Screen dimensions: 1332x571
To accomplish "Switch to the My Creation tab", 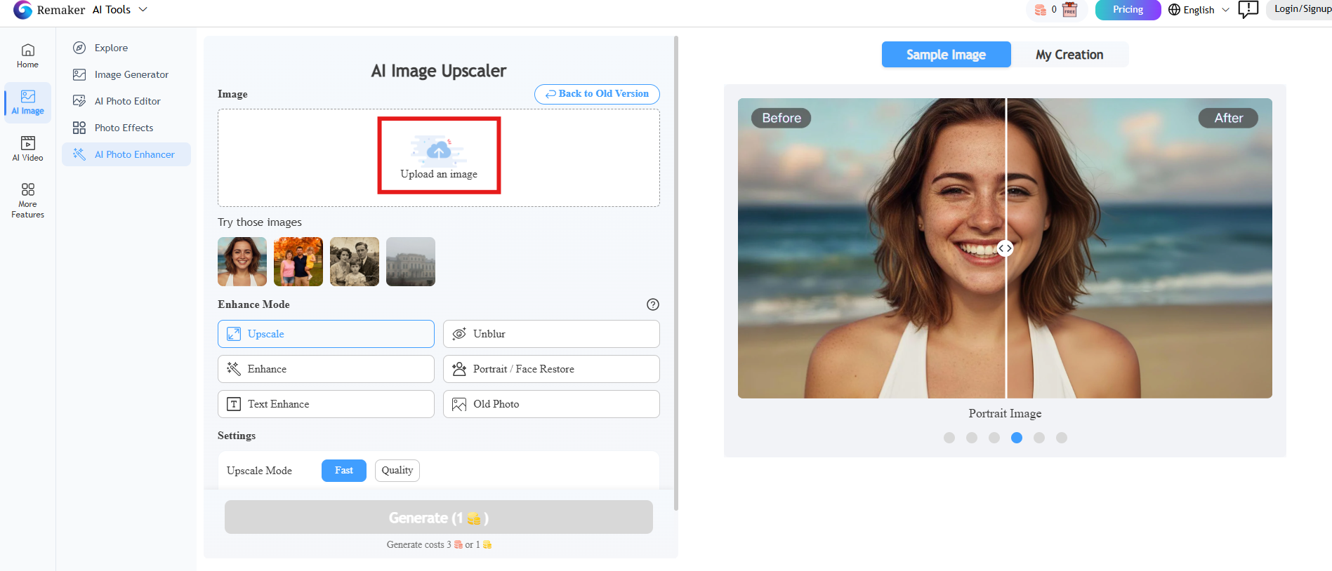I will click(x=1069, y=55).
